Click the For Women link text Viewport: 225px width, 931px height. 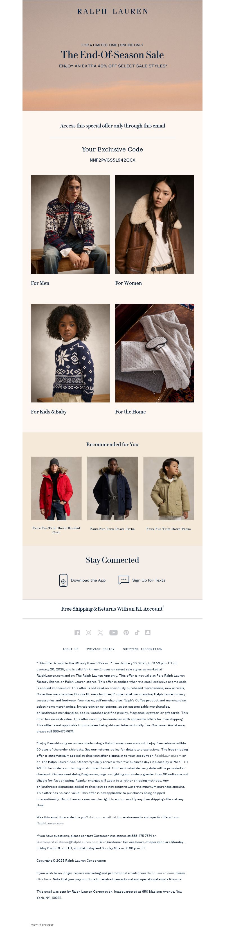[x=128, y=283]
